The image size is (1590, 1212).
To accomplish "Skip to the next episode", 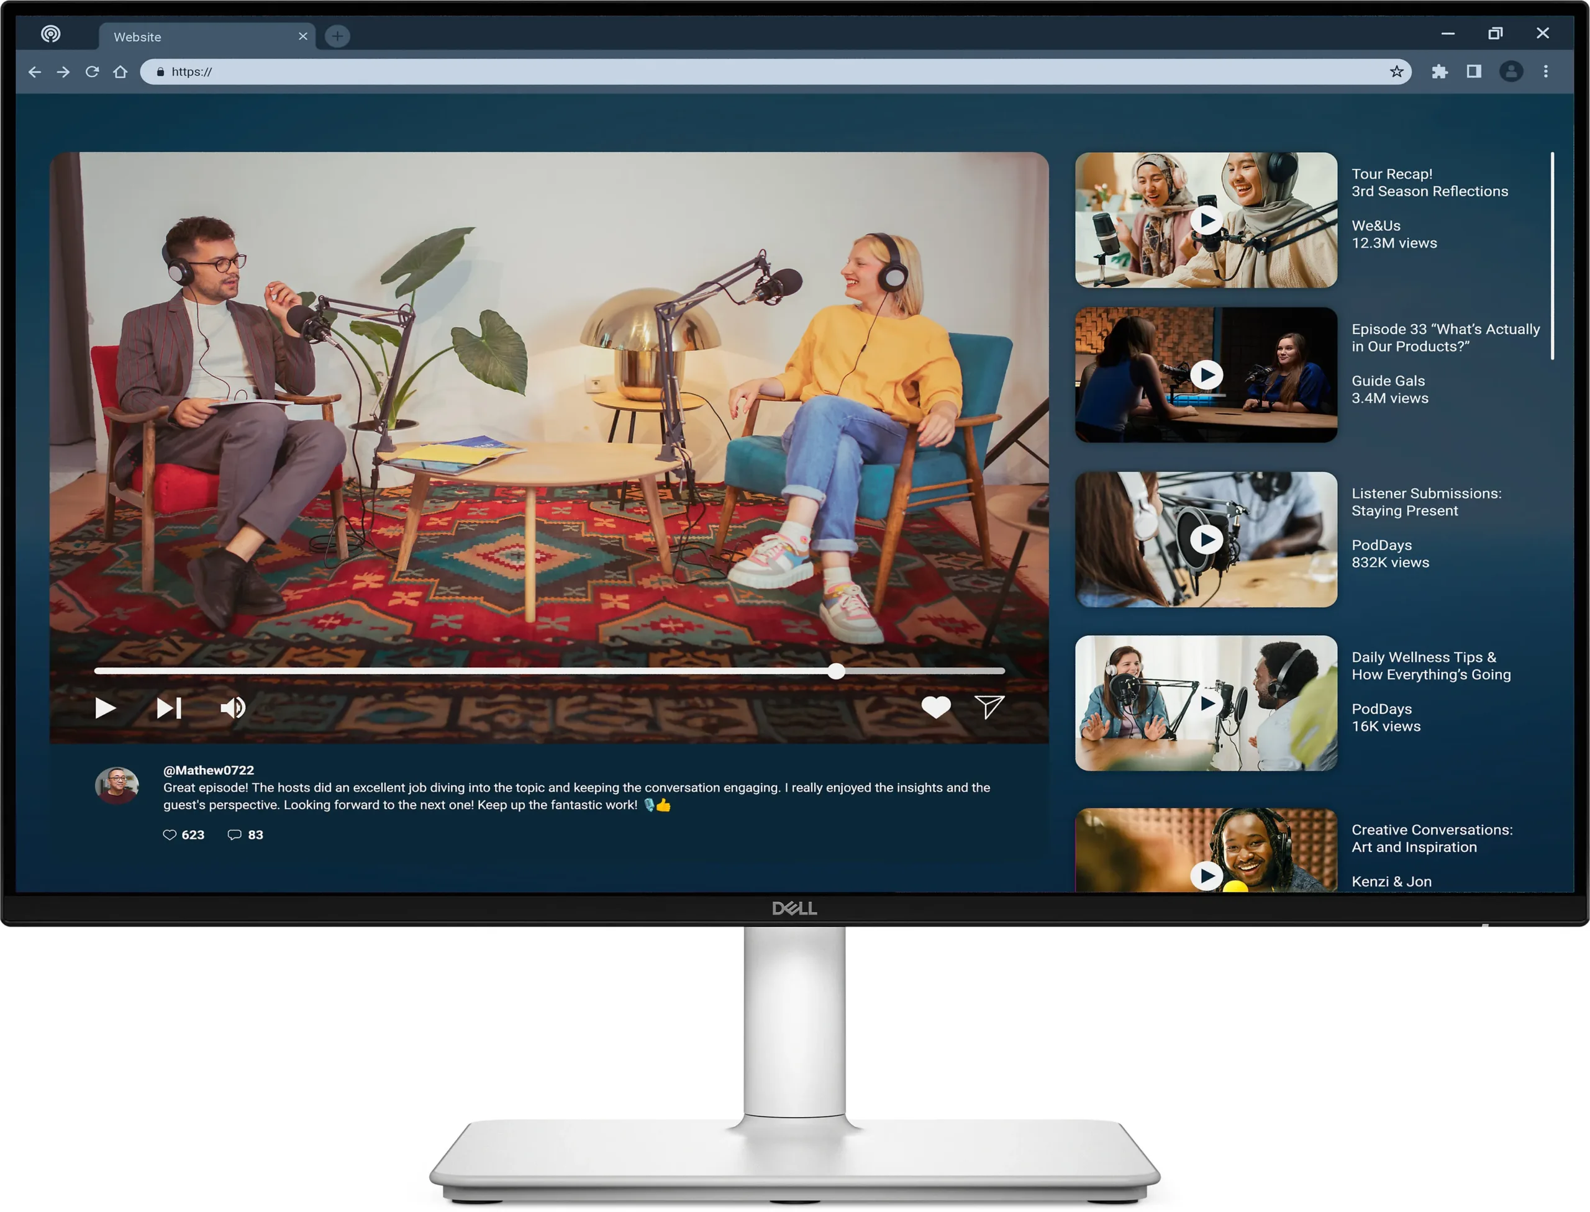I will (169, 708).
